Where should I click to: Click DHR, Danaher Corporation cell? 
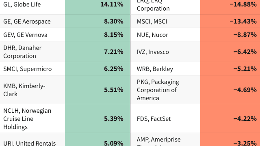(x=32, y=52)
